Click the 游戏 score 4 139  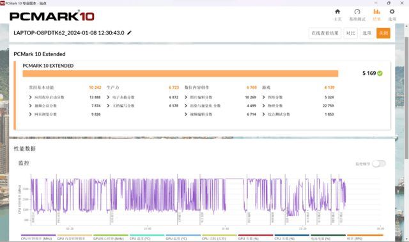point(329,87)
